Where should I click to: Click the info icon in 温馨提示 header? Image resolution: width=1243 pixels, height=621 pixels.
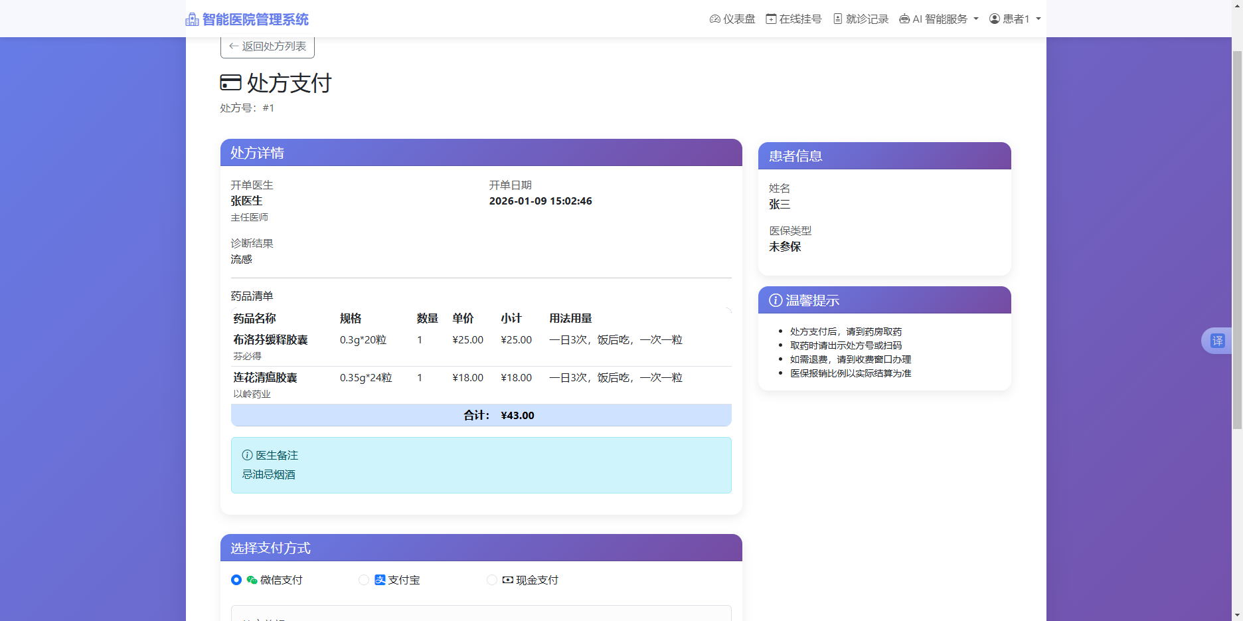pos(776,300)
